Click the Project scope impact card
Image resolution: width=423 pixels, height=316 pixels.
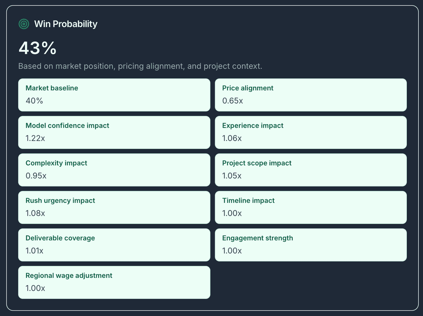[311, 170]
